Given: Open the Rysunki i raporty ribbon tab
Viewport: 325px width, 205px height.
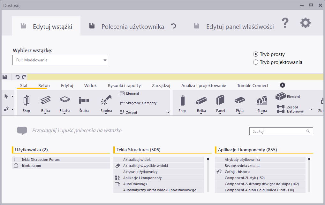Looking at the screenshot, I should (x=124, y=85).
